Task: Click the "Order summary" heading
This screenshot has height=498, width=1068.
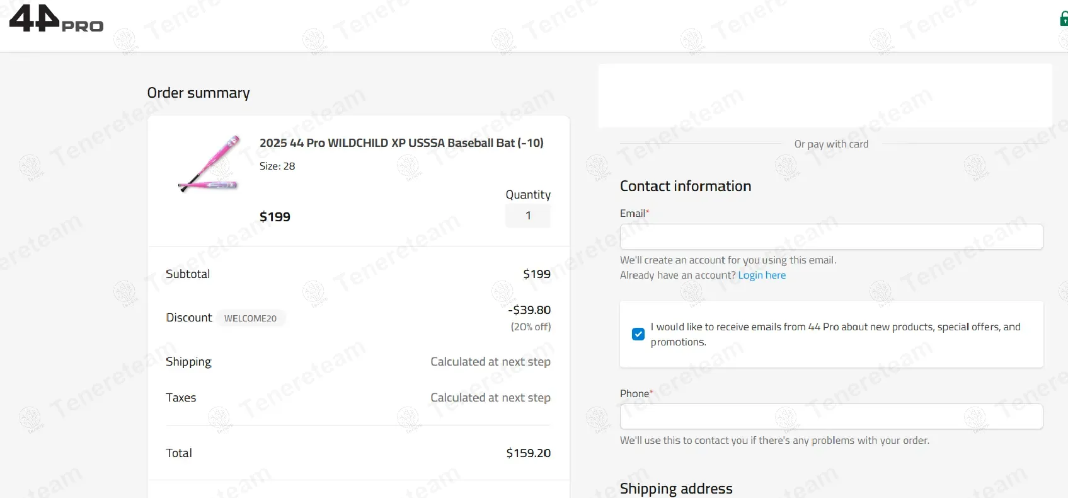Action: click(x=198, y=93)
